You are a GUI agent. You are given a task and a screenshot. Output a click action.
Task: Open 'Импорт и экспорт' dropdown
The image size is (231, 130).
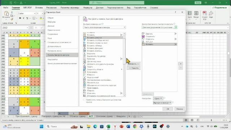[x=162, y=103]
